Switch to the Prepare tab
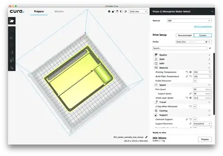The height and width of the screenshot is (156, 223). (39, 12)
